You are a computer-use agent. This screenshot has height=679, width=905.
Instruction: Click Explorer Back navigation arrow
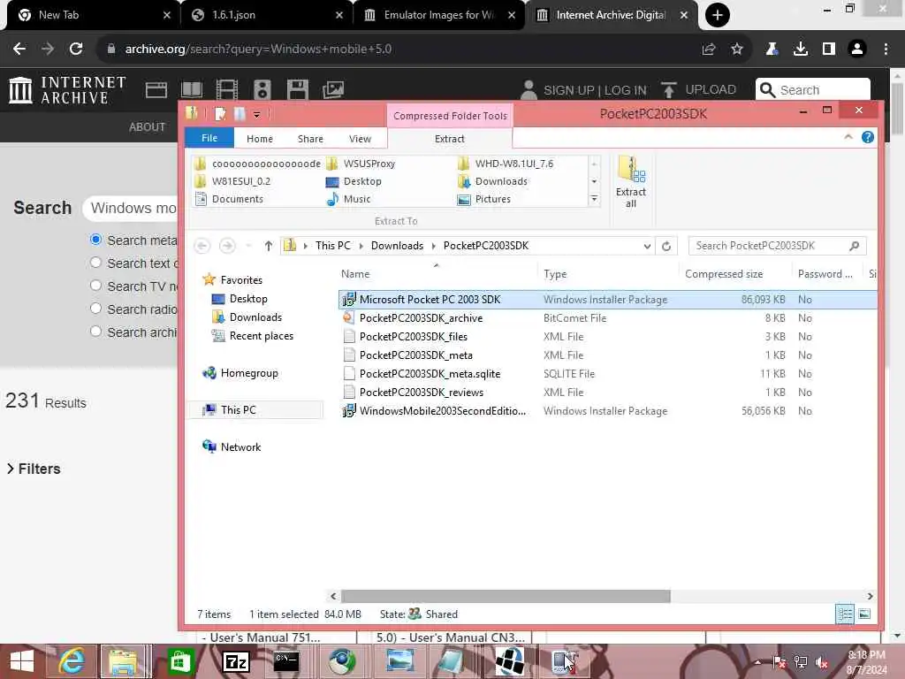click(x=202, y=246)
